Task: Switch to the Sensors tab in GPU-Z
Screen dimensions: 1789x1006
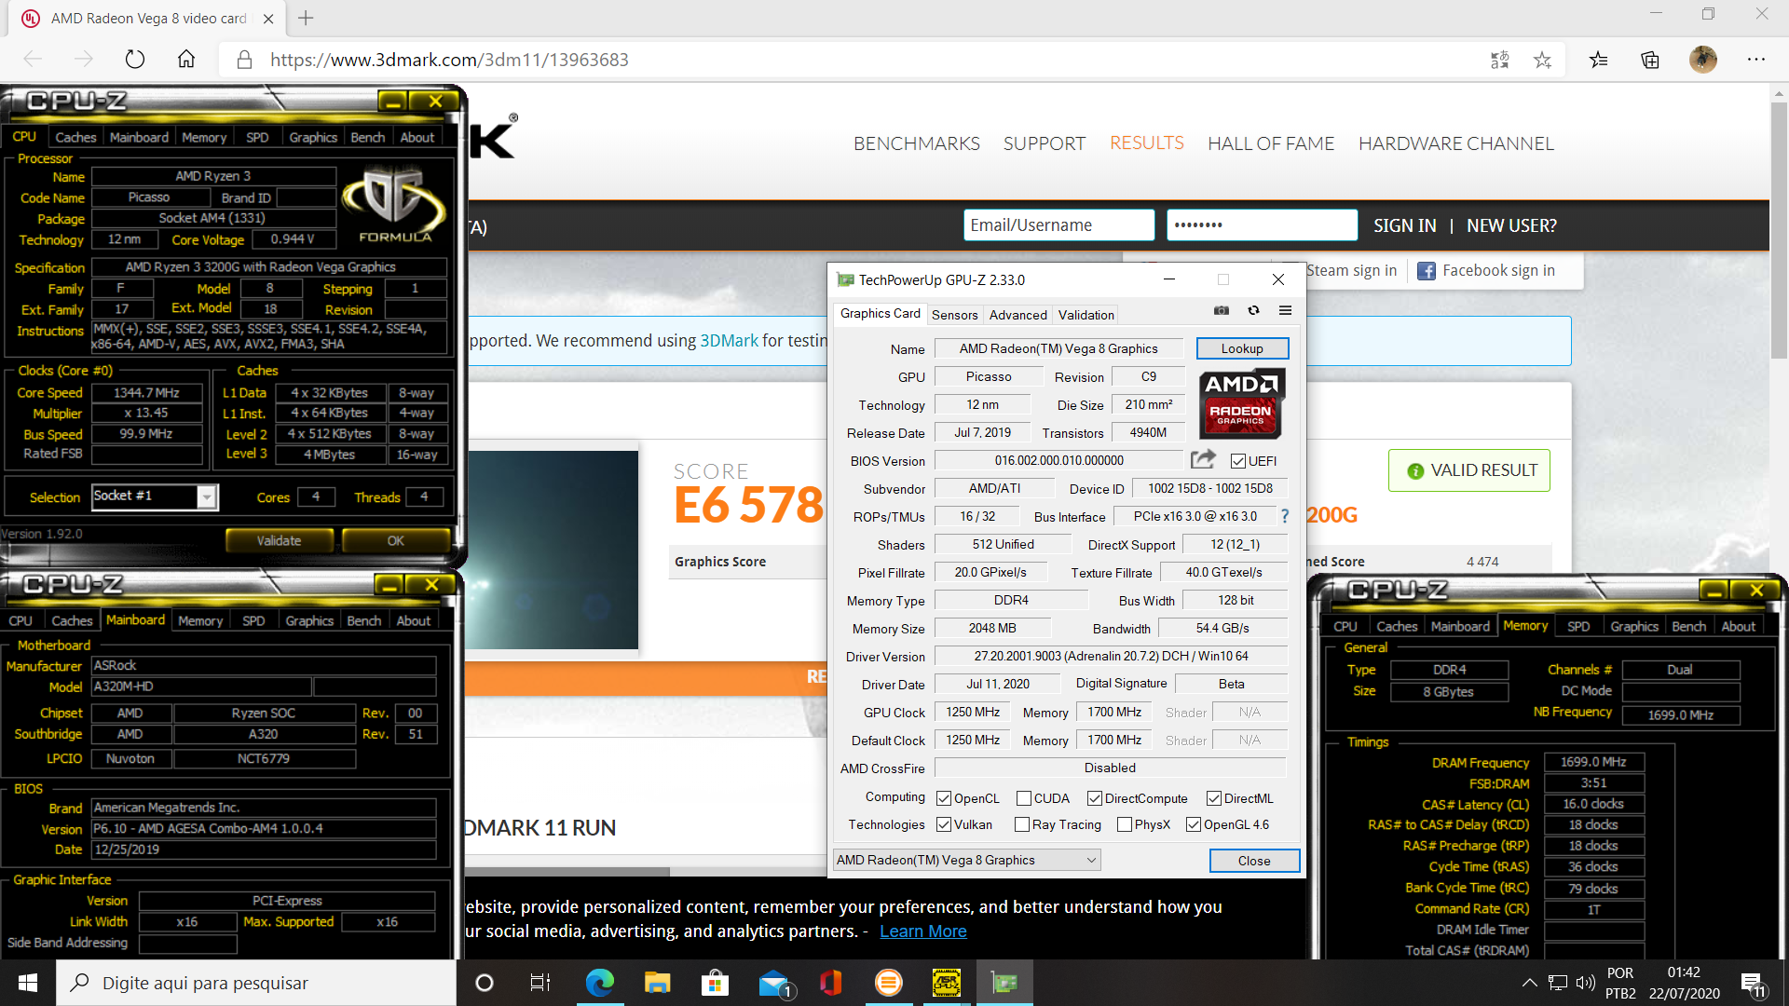Action: tap(955, 315)
